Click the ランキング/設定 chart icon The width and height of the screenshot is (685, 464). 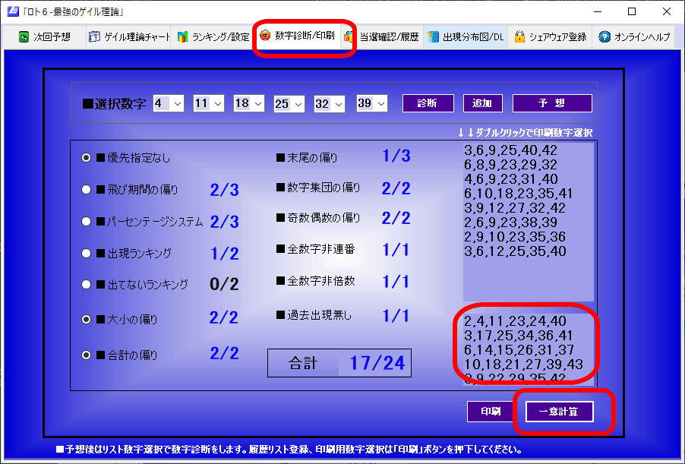(x=182, y=36)
